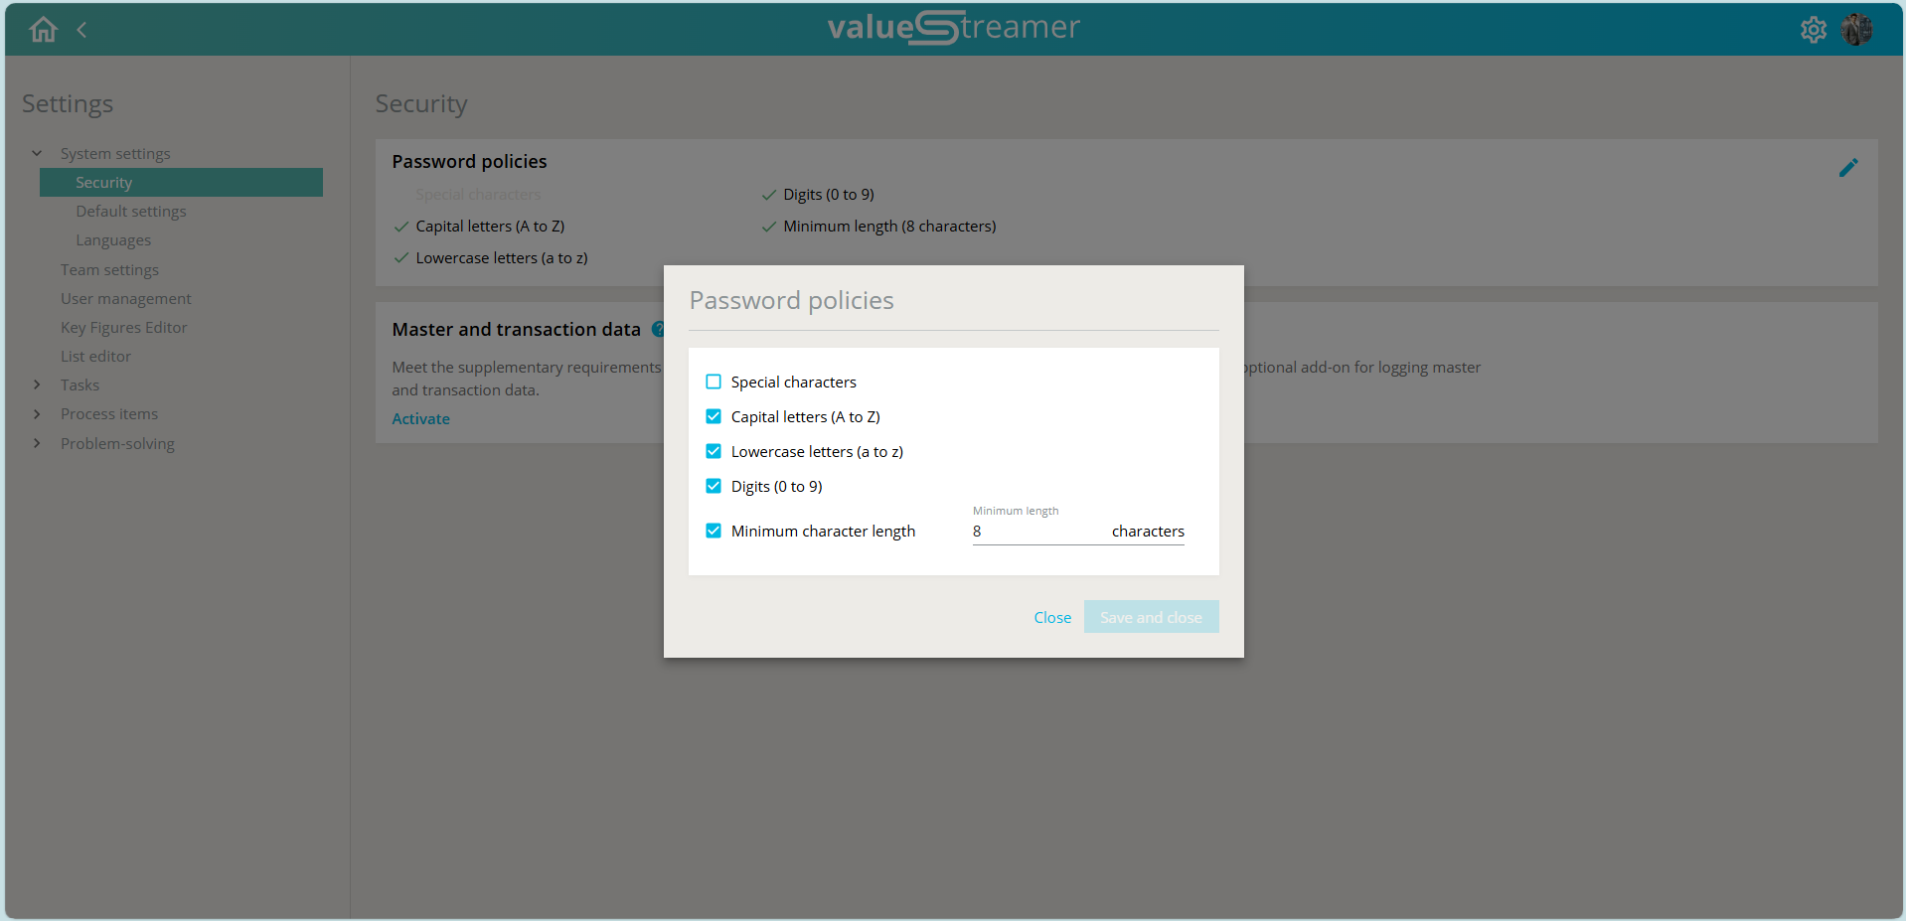1906x921 pixels.
Task: Select User management in sidebar
Action: [x=126, y=298]
